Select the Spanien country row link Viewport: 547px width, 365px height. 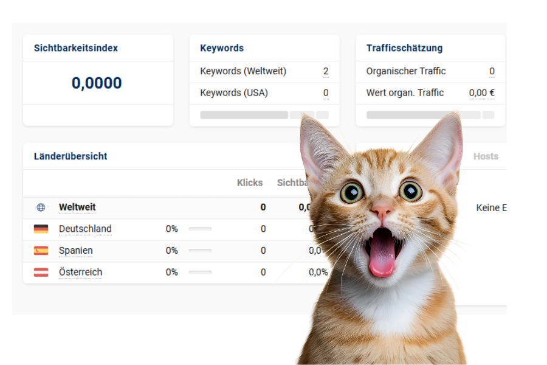[x=76, y=251]
